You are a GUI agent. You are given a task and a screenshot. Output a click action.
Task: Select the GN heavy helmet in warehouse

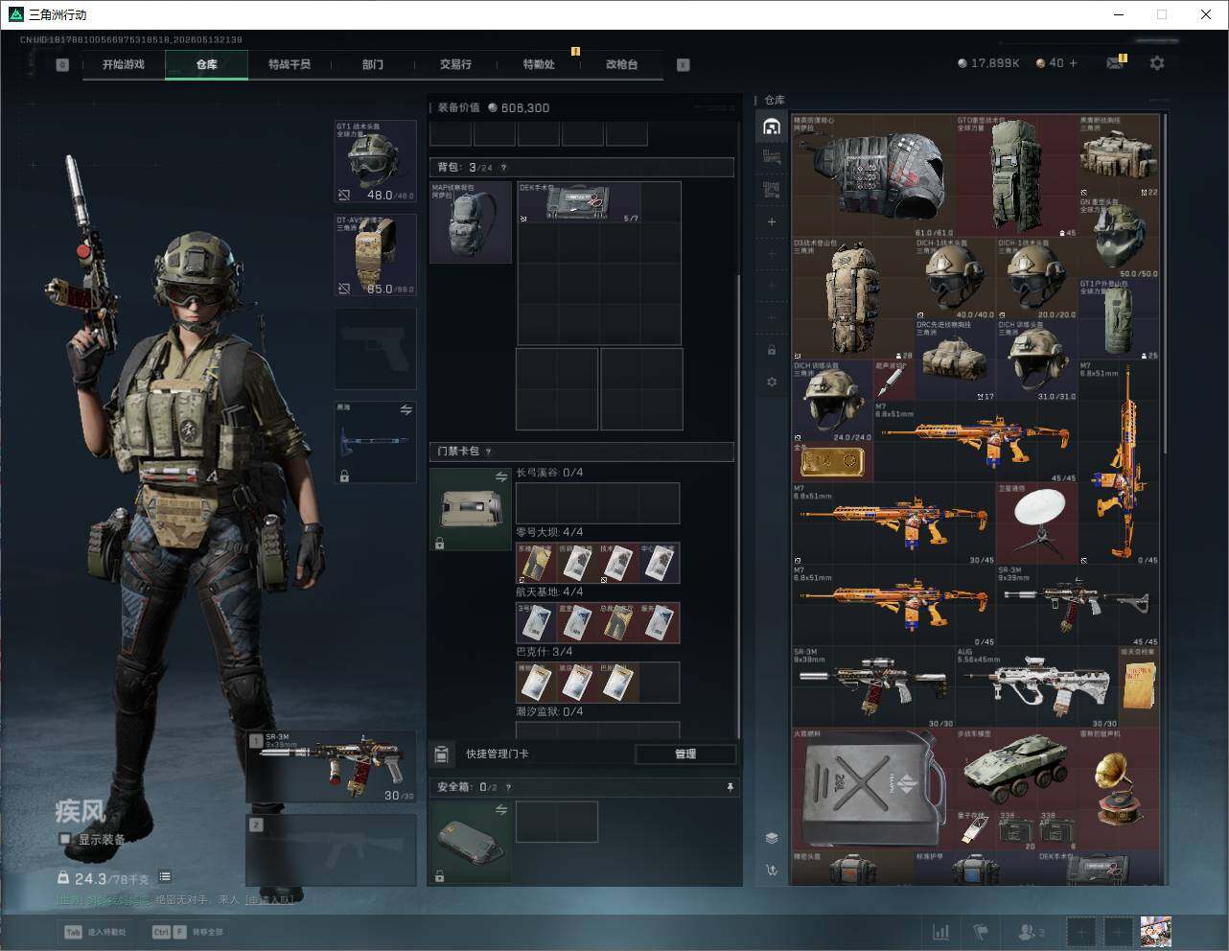1119,238
